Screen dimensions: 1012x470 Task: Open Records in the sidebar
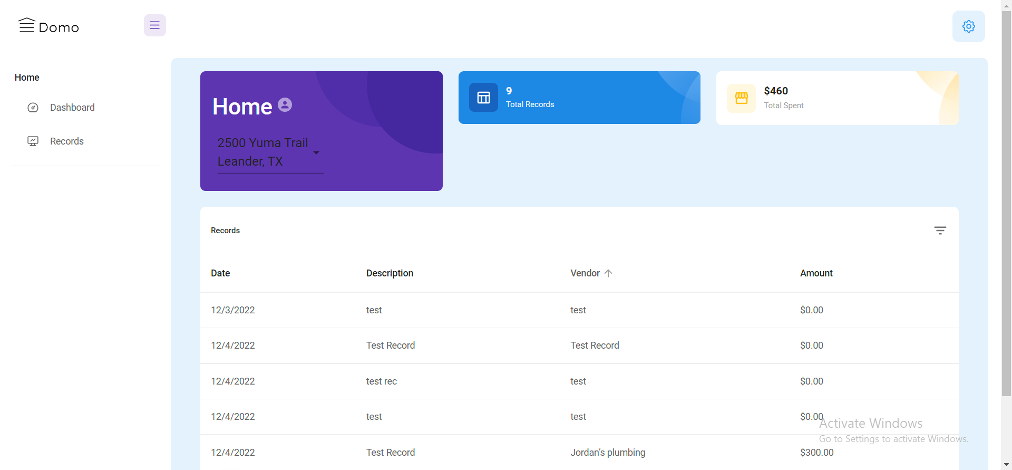(85, 141)
